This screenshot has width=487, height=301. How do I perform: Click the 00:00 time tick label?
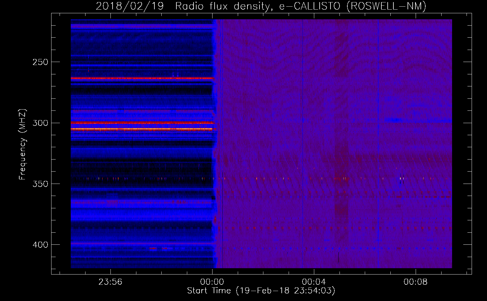point(212,282)
